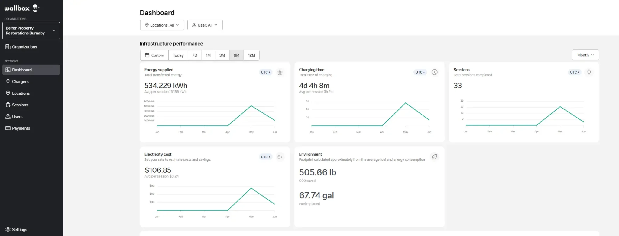
Task: Click the Sessions line chart
Action: 524,116
